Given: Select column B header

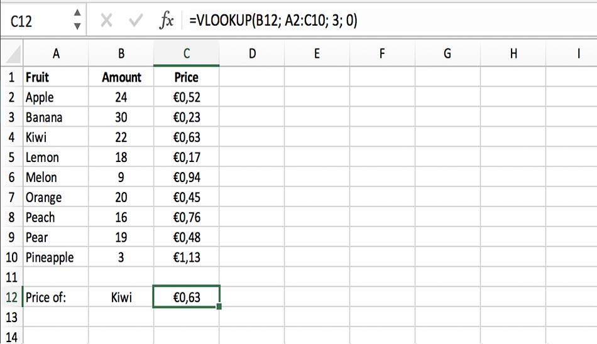Looking at the screenshot, I should pyautogui.click(x=121, y=53).
